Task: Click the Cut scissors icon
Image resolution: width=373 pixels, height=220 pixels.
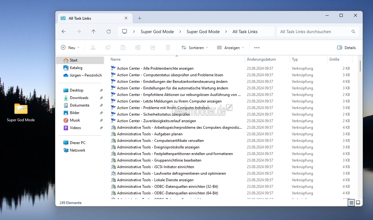Action: pyautogui.click(x=93, y=47)
